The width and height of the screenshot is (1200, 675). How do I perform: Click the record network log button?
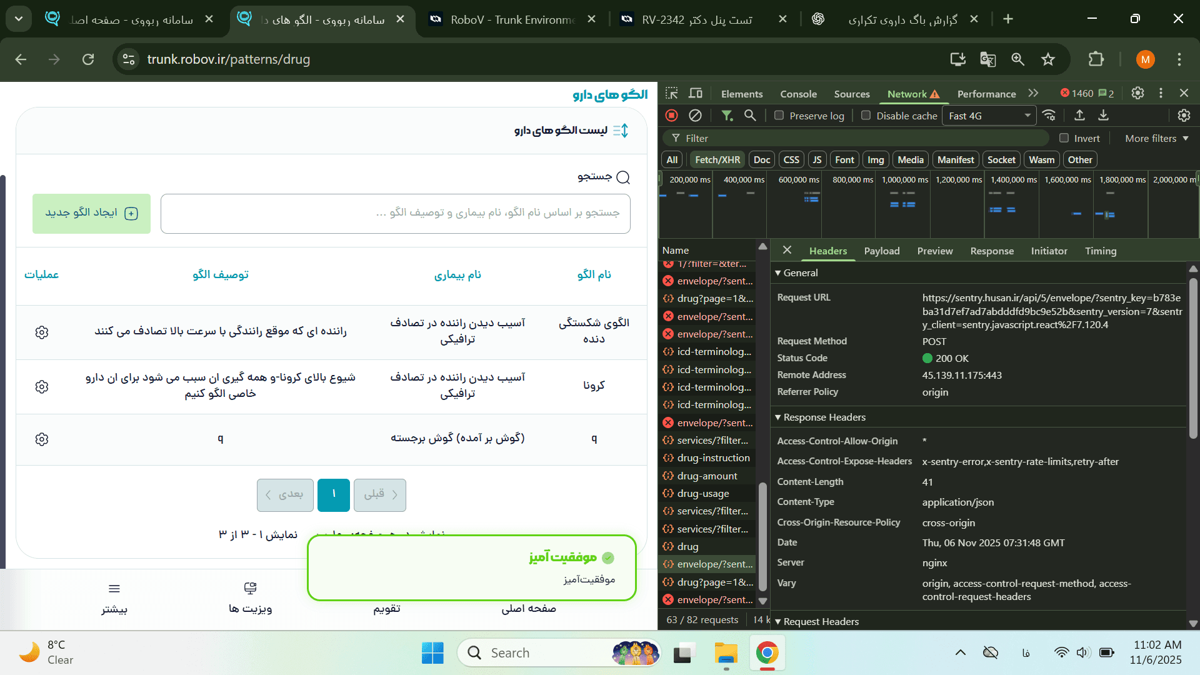[x=672, y=116]
